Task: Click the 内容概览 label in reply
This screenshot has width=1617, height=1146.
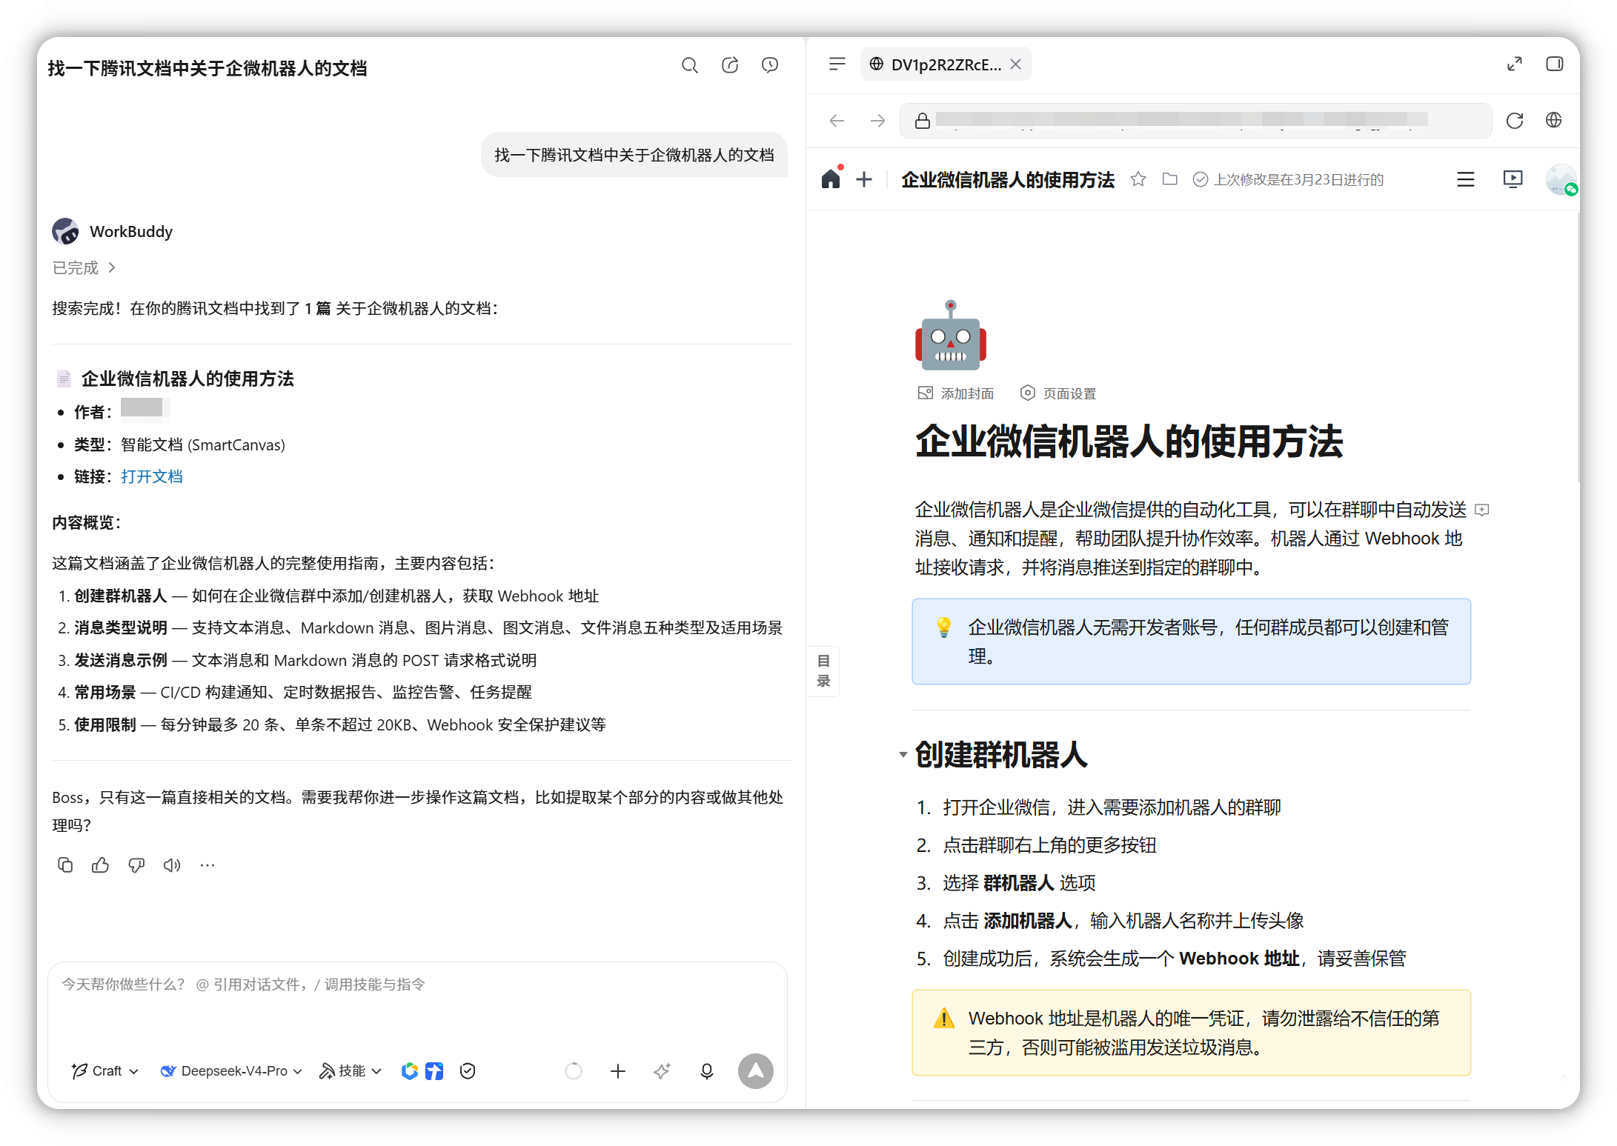Action: pyautogui.click(x=86, y=522)
